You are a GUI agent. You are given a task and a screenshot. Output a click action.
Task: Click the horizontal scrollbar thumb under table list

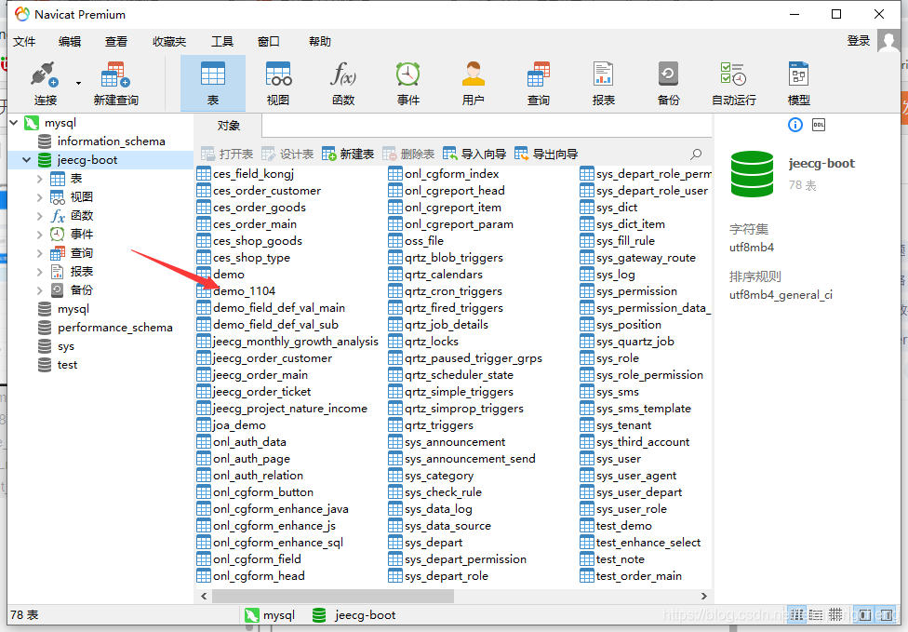pos(334,596)
